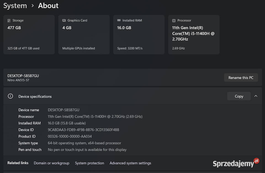Copy the device specifications

coord(239,96)
